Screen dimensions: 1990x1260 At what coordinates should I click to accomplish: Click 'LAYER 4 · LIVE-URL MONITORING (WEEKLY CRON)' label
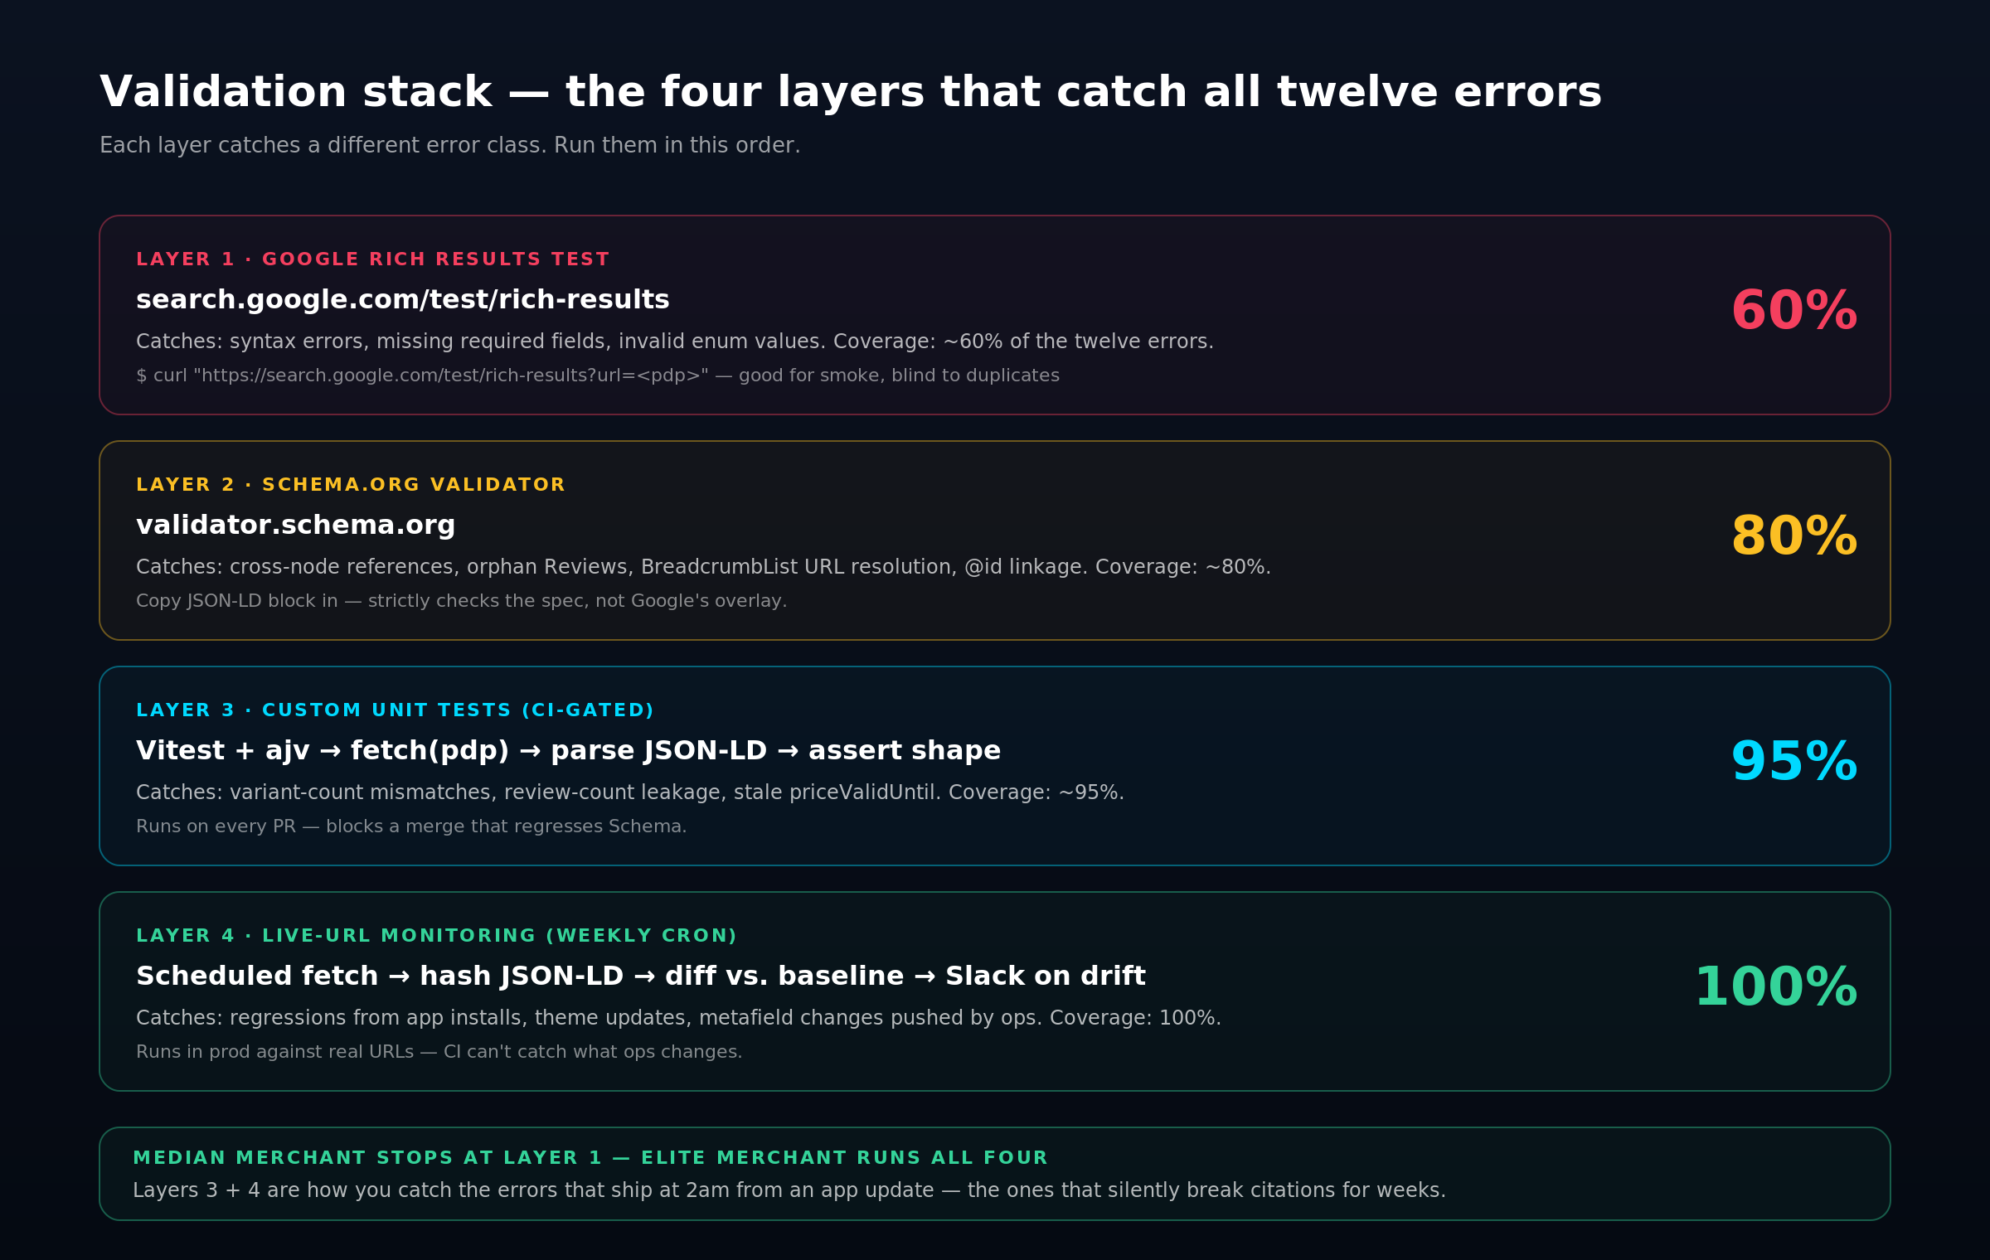click(436, 936)
